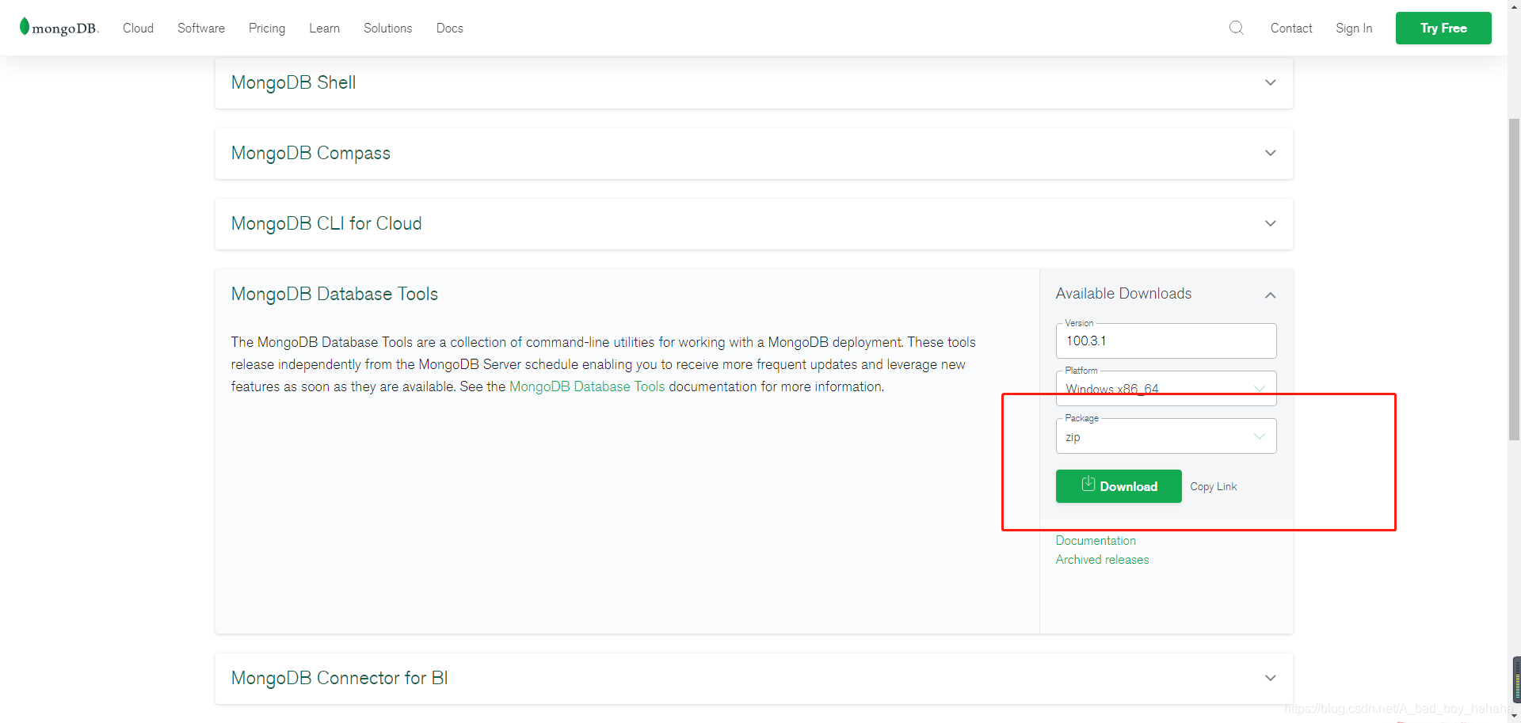
Task: Open the Pricing page
Action: (267, 28)
